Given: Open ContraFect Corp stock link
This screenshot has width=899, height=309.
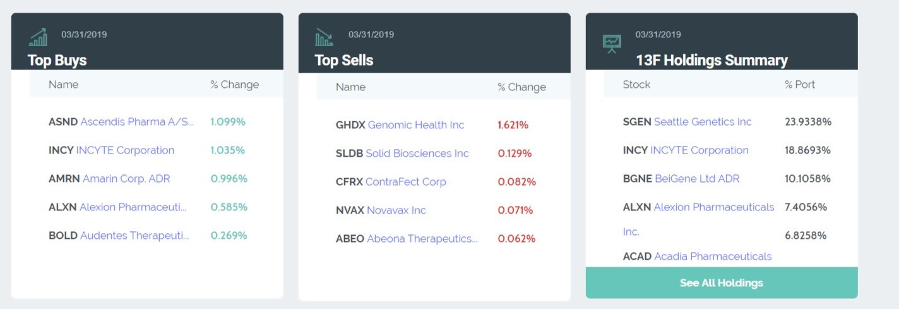Looking at the screenshot, I should 405,181.
